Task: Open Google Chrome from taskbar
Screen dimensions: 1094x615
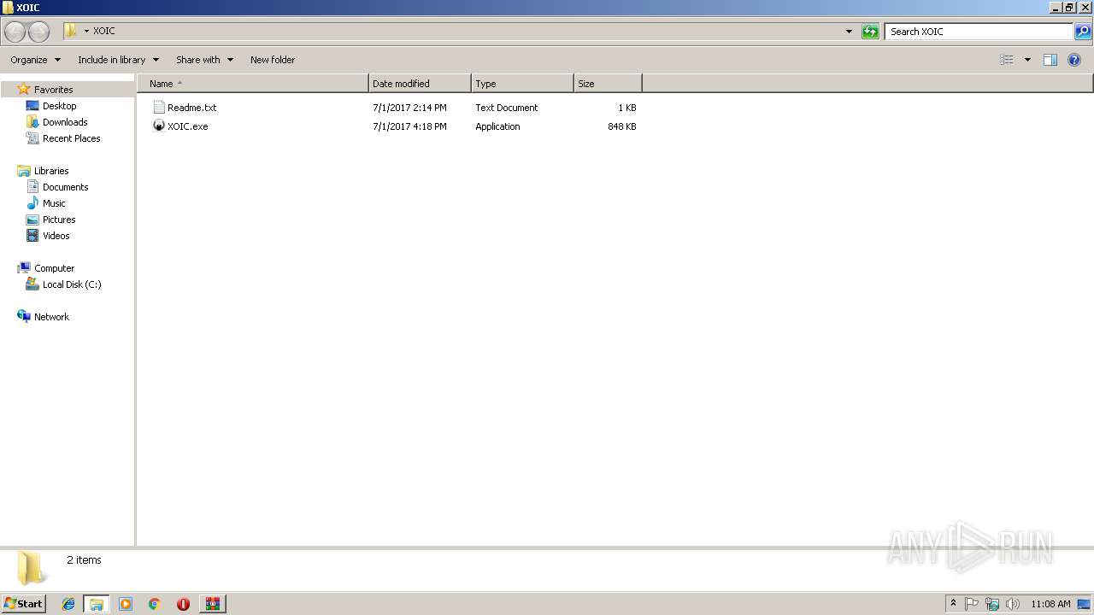Action: coord(155,604)
